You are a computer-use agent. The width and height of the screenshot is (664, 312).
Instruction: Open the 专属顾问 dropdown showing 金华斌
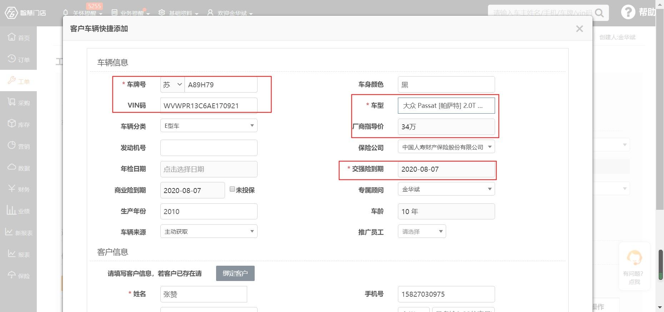coord(446,189)
